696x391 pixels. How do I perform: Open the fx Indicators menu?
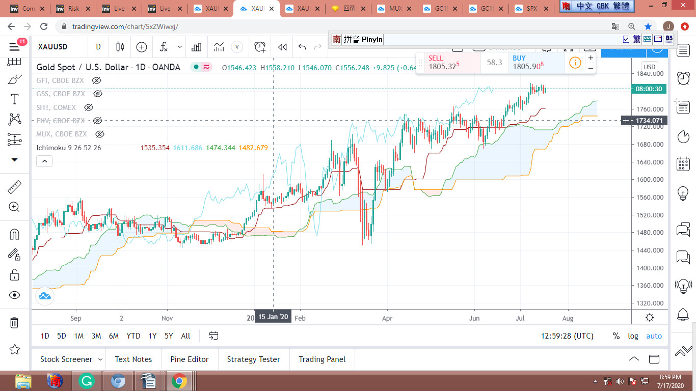click(164, 47)
